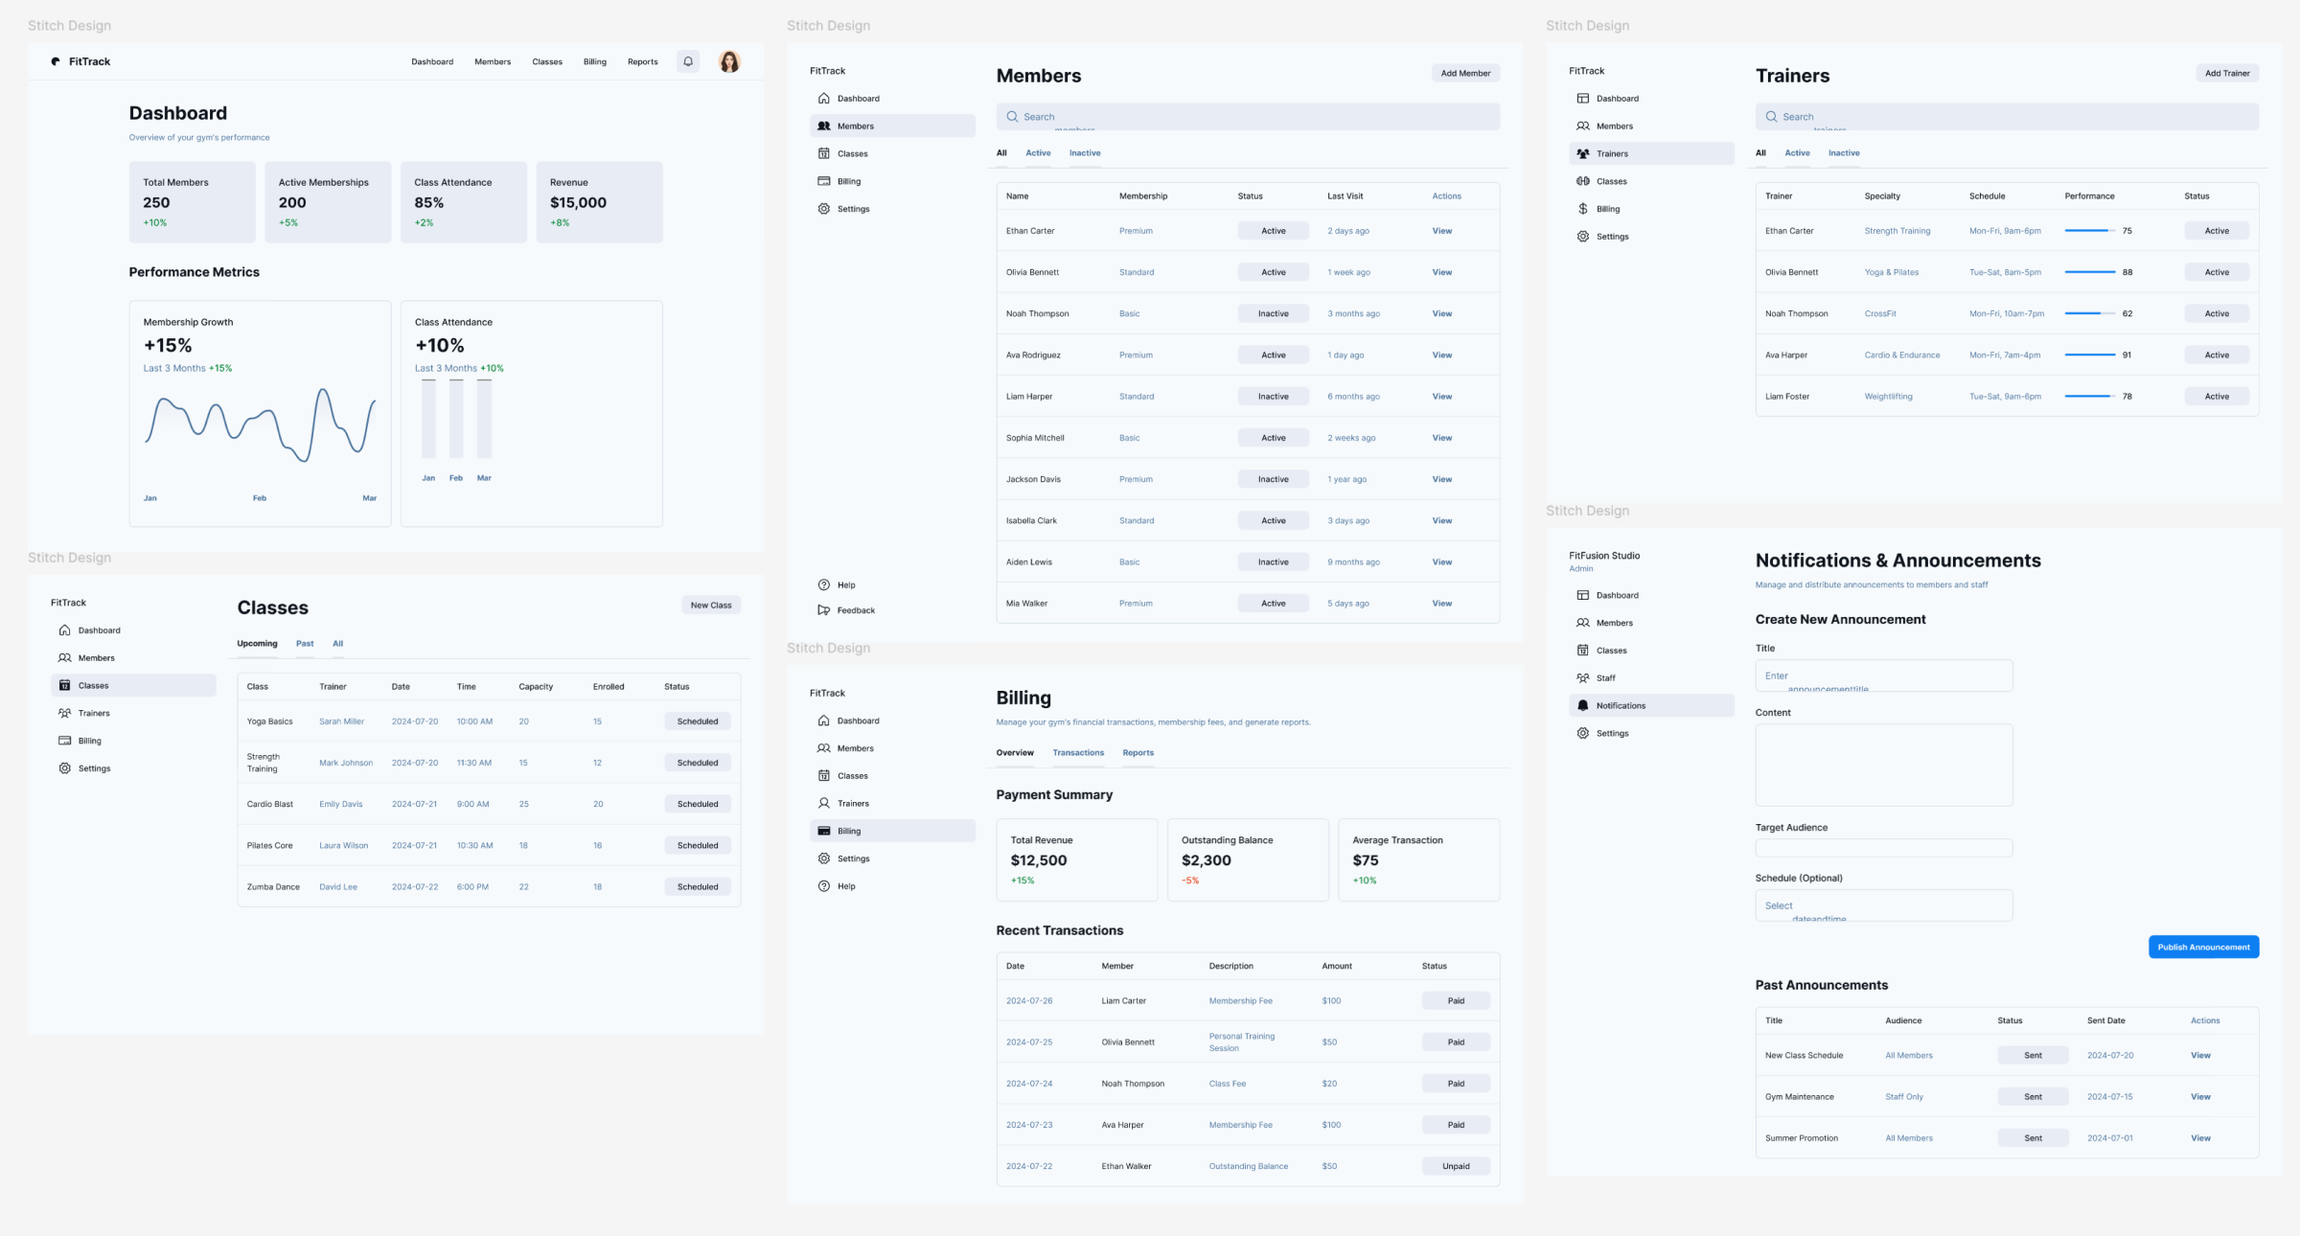Click the Staff icon in FitFusion Studio sidebar
The height and width of the screenshot is (1236, 2300).
click(x=1582, y=677)
